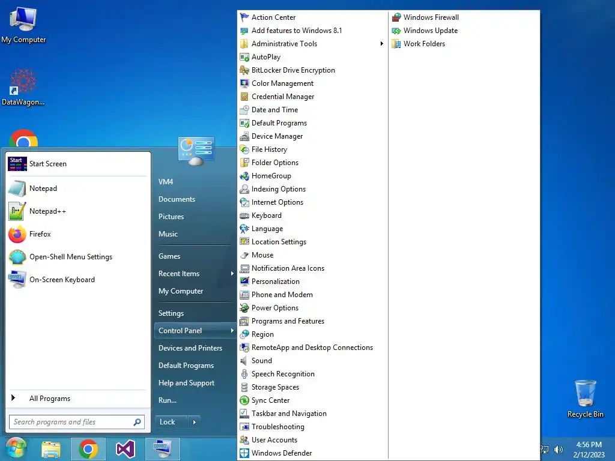615x461 pixels.
Task: Click the Power Options icon
Action: tap(244, 308)
